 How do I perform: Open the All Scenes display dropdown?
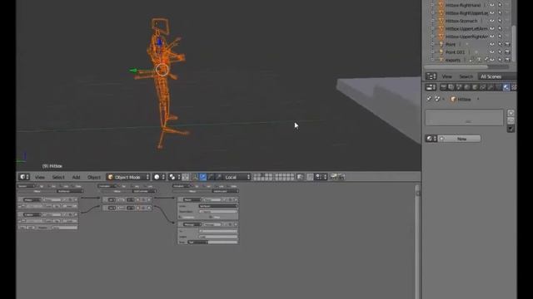point(497,76)
